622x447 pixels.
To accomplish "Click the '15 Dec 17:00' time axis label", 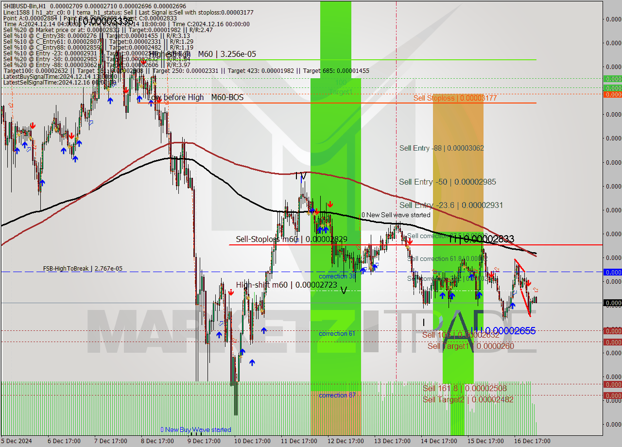I will [485, 441].
